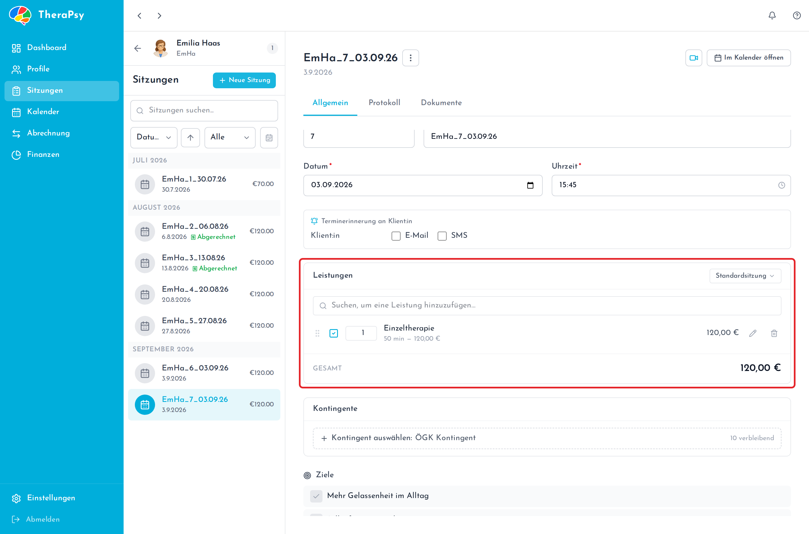Grab the Einzeltherapie drag handle

[317, 333]
